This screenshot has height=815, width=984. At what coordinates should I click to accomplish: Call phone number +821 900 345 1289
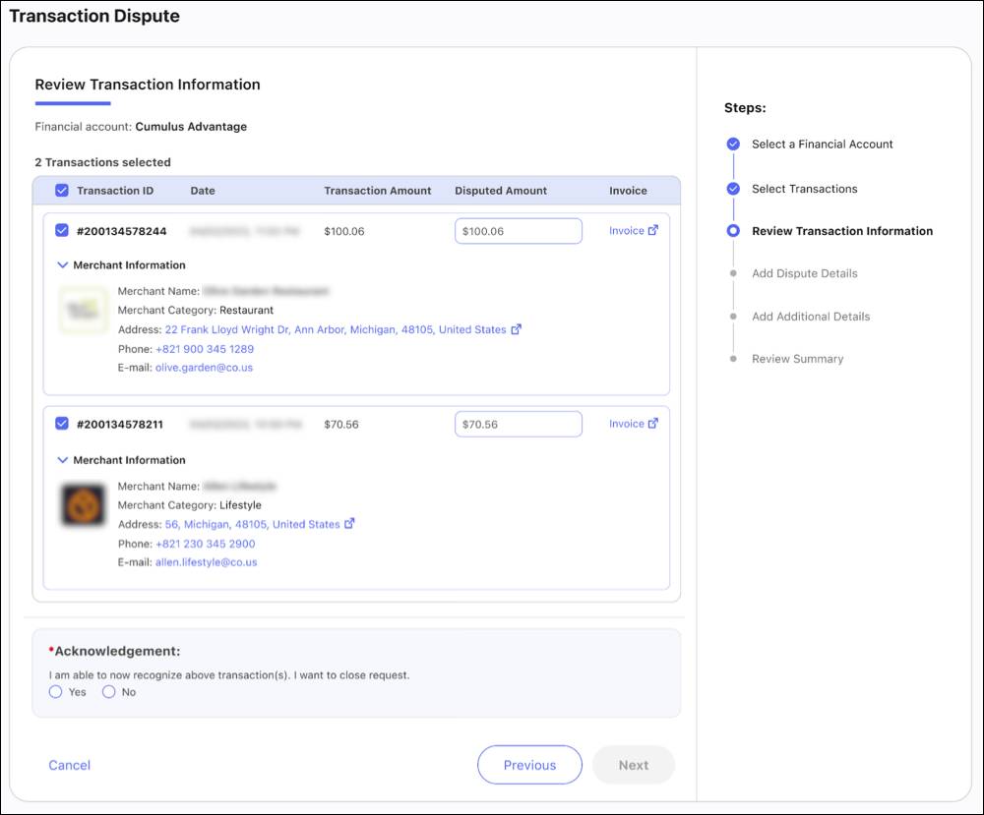[x=205, y=349]
